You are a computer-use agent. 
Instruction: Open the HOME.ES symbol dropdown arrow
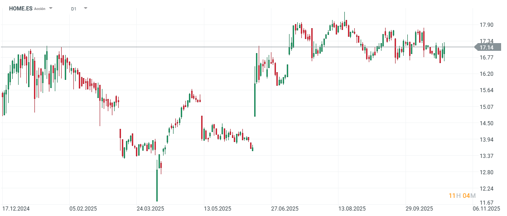51,9
